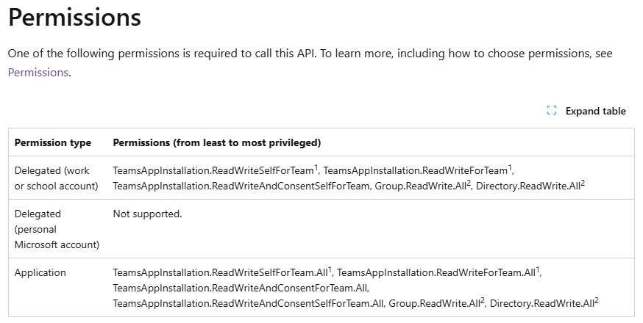643x323 pixels.
Task: Click the Permission type column header
Action: coord(53,142)
